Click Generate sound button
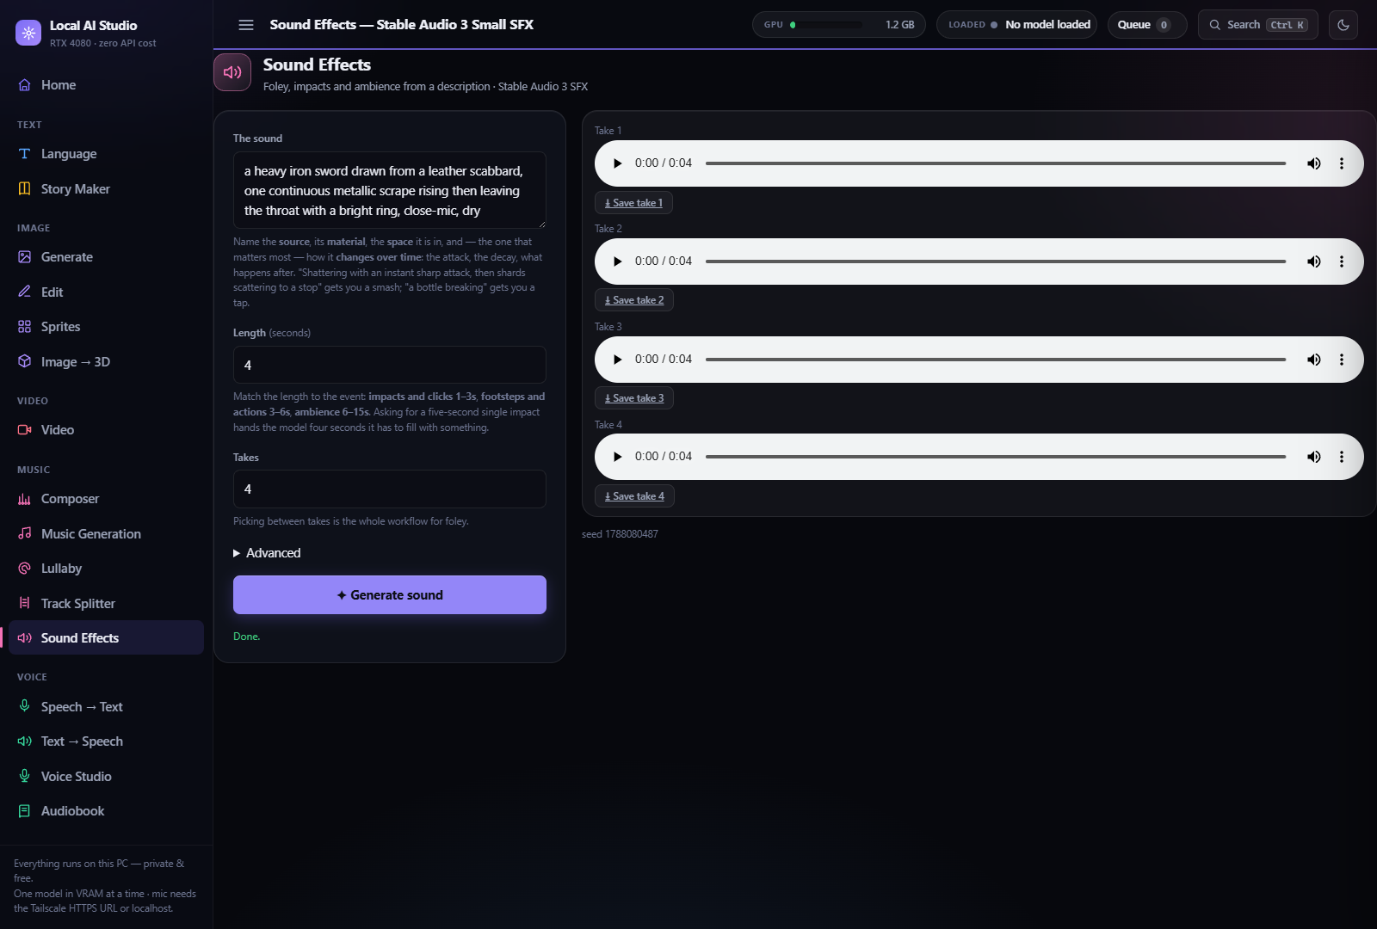The height and width of the screenshot is (929, 1377). (390, 595)
